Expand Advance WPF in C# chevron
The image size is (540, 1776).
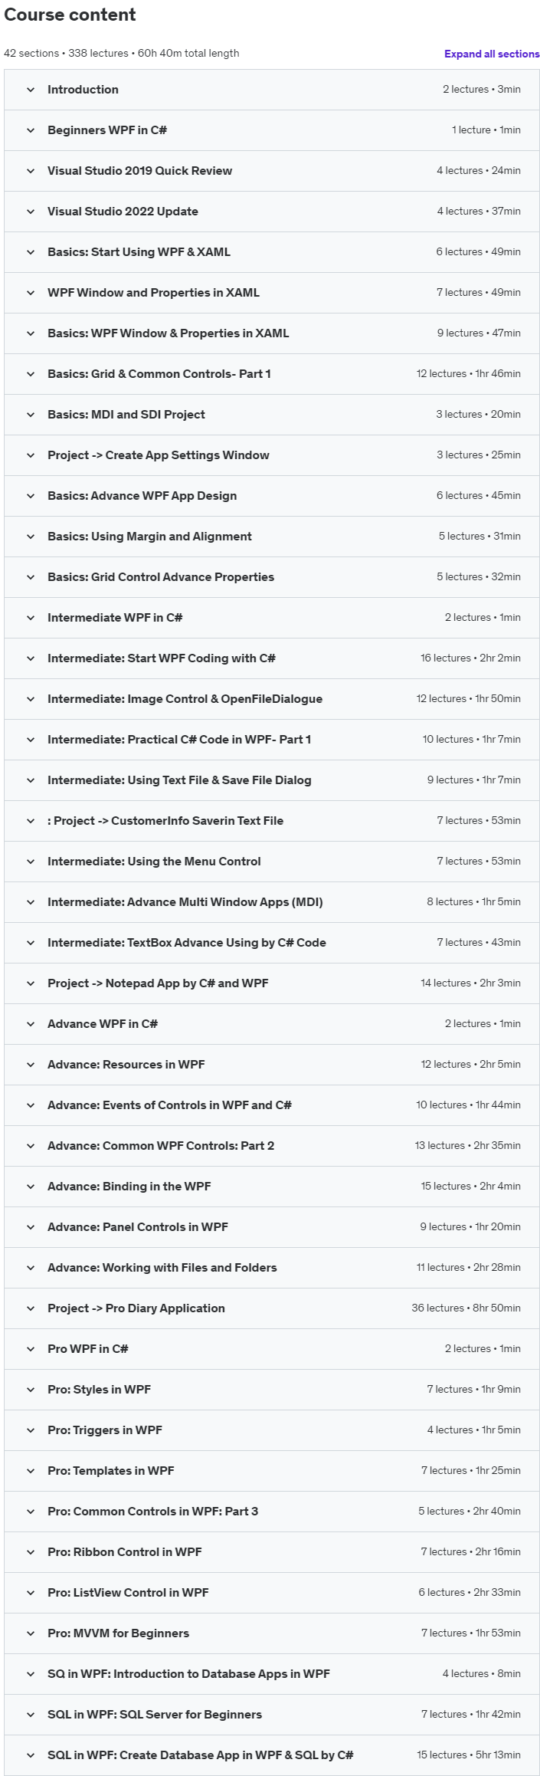point(31,1024)
